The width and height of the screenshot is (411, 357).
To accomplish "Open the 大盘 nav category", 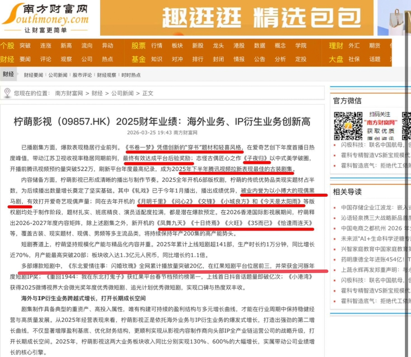I will pos(336,59).
